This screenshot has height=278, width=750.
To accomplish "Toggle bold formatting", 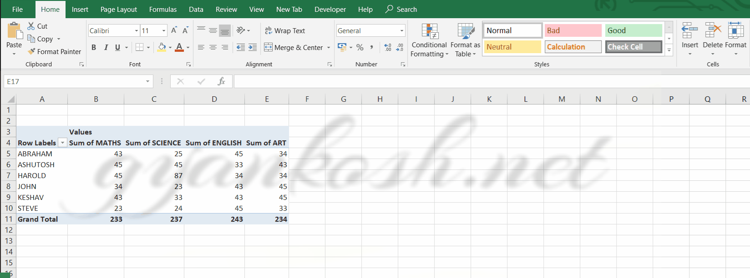I will click(x=94, y=47).
